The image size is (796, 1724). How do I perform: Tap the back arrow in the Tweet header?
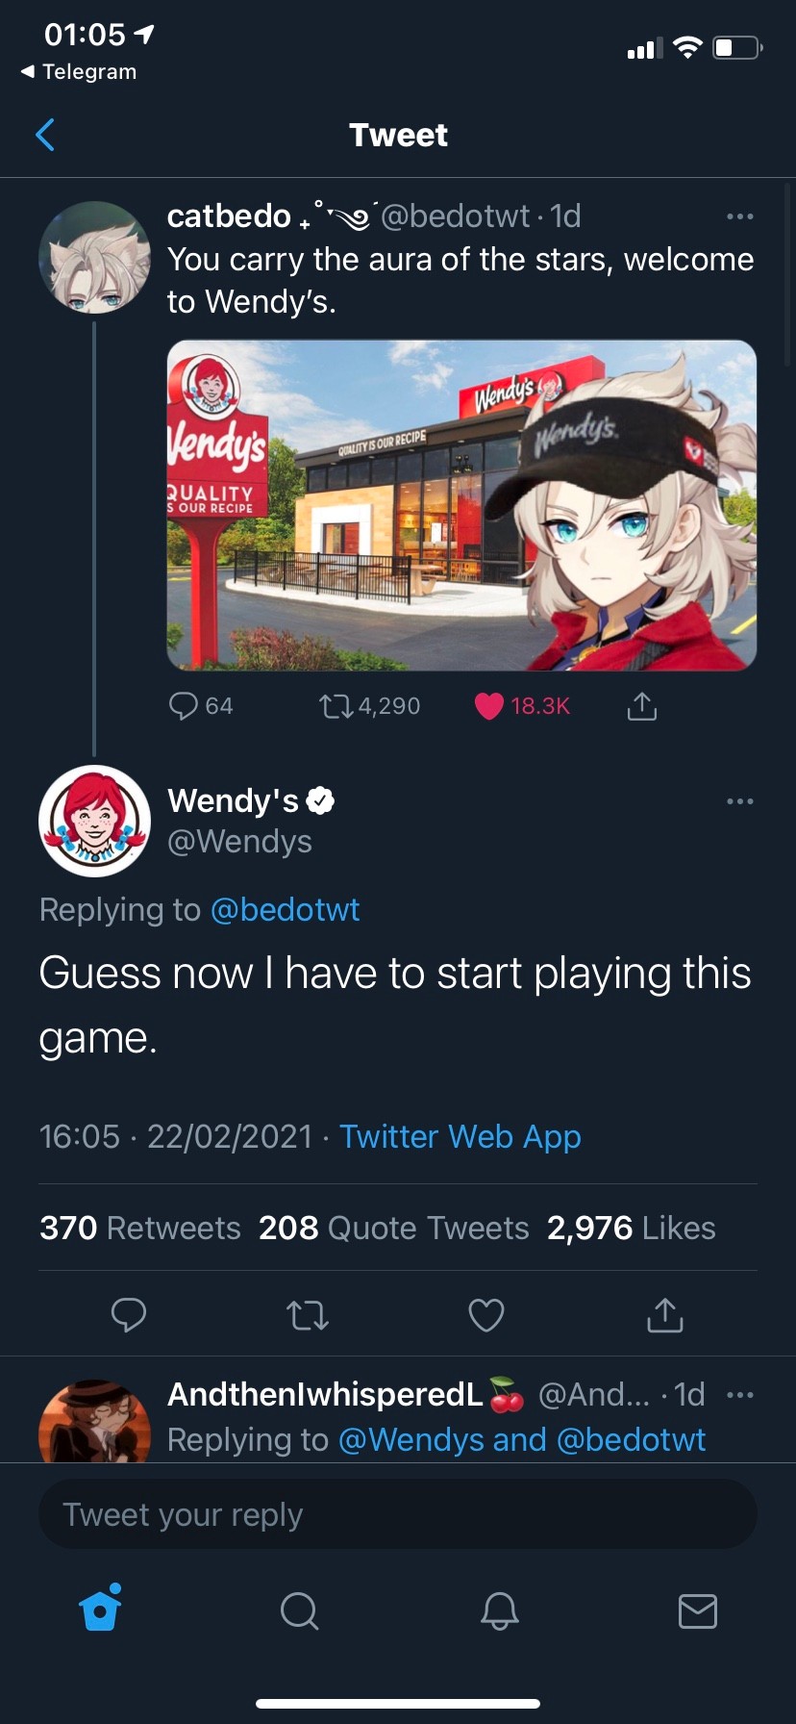point(45,135)
